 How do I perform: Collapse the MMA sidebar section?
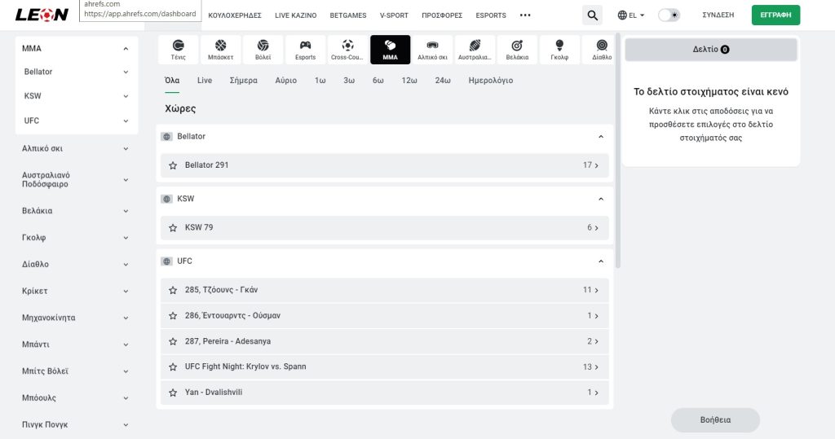click(126, 48)
